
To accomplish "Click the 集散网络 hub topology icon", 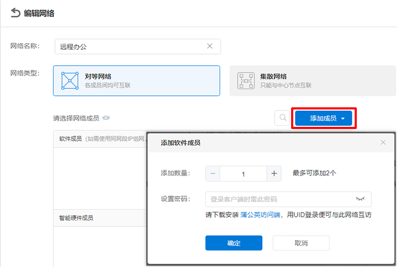I will (x=246, y=81).
